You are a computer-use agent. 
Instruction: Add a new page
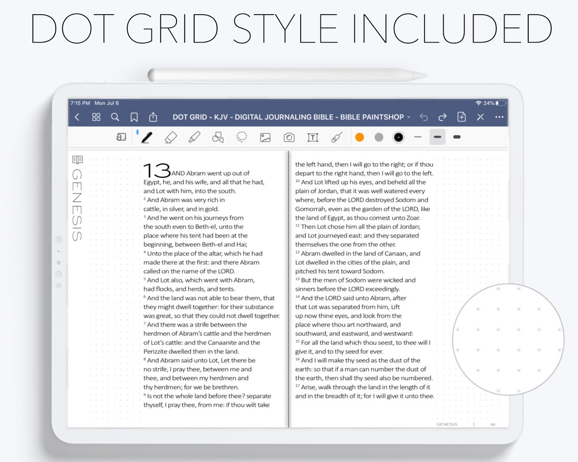point(461,117)
